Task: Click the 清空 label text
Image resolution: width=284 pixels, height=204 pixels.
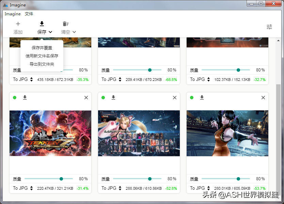Action: coord(66,32)
